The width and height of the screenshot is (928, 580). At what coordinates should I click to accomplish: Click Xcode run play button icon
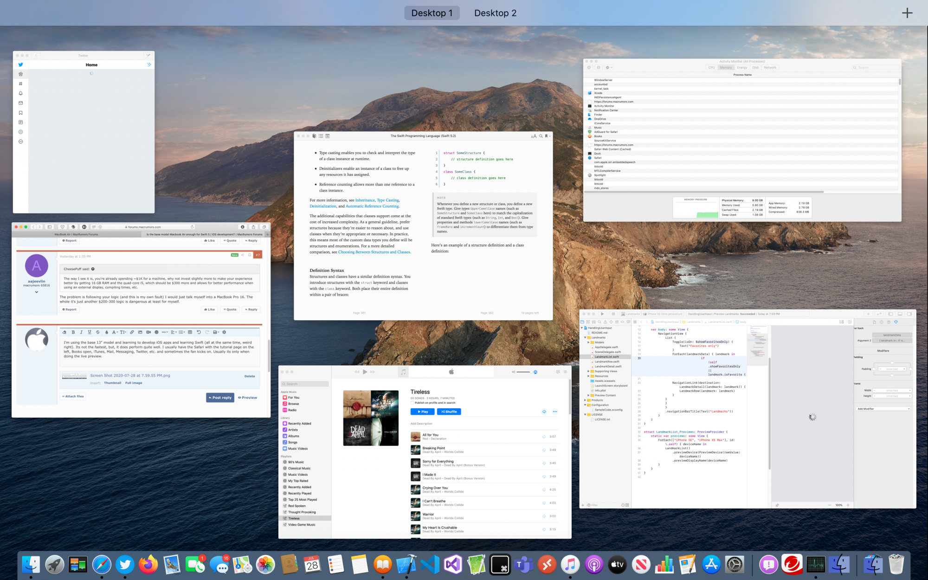(x=602, y=314)
